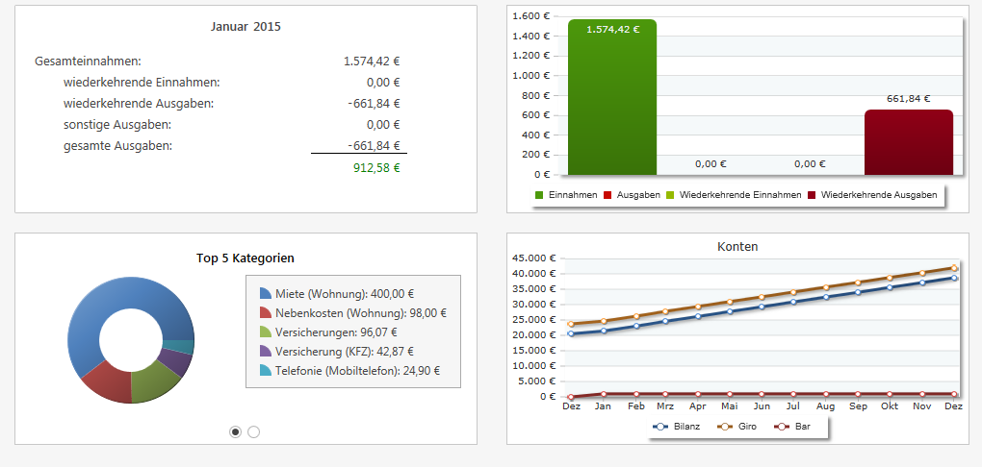
Task: Toggle Einnahmen legend entry in bar chart
Action: pyautogui.click(x=567, y=195)
